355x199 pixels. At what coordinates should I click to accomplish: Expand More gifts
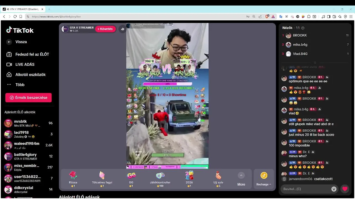[241, 179]
